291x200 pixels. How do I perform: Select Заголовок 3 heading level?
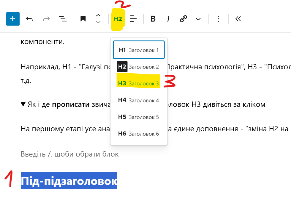pyautogui.click(x=139, y=84)
